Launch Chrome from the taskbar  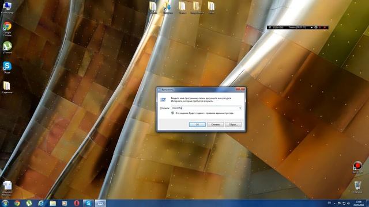(17, 203)
